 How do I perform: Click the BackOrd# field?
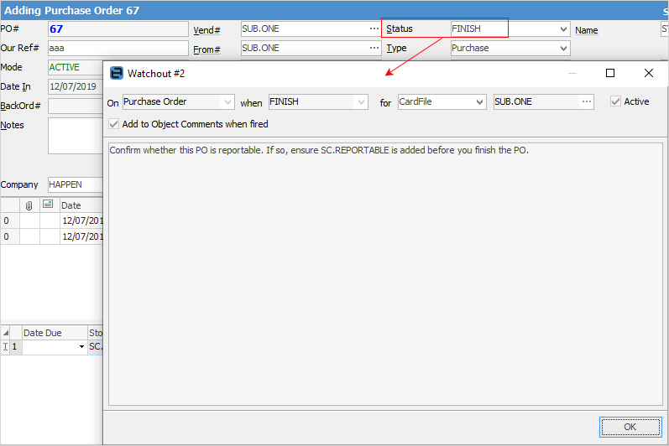tap(76, 106)
